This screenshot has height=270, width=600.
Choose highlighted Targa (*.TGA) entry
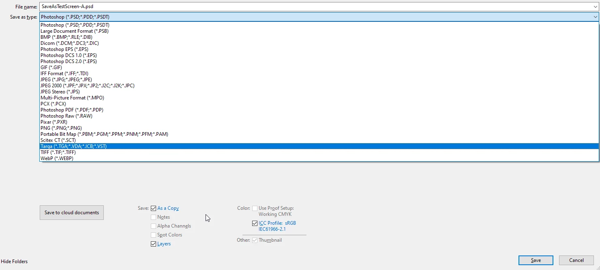pos(319,146)
